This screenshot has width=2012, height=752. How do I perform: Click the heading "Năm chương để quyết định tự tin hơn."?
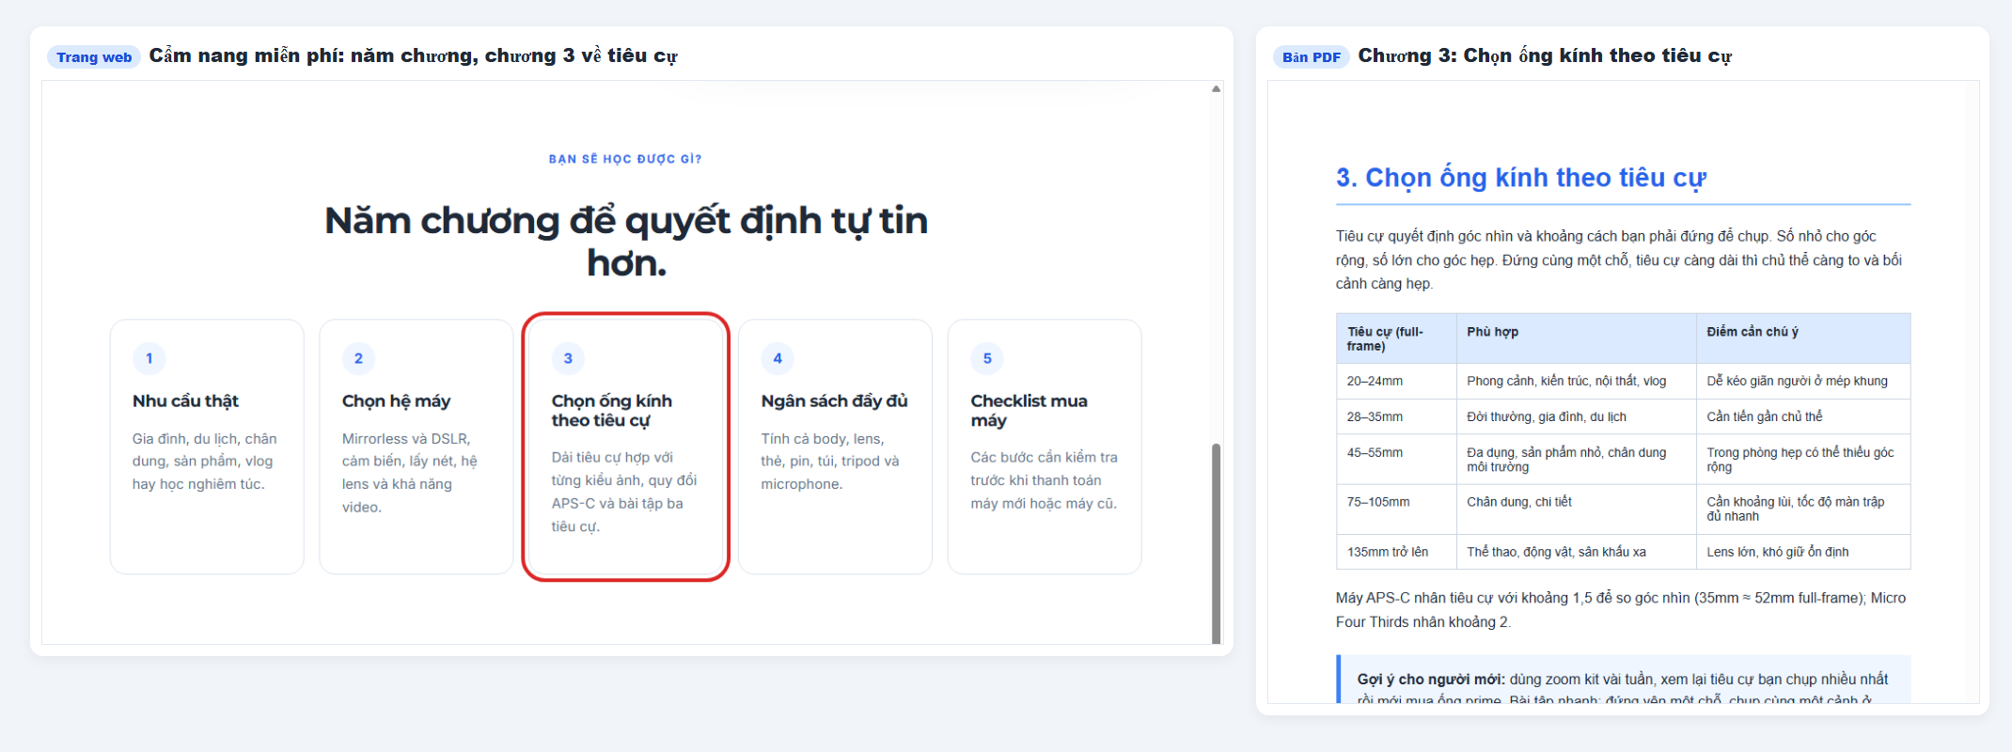point(626,242)
